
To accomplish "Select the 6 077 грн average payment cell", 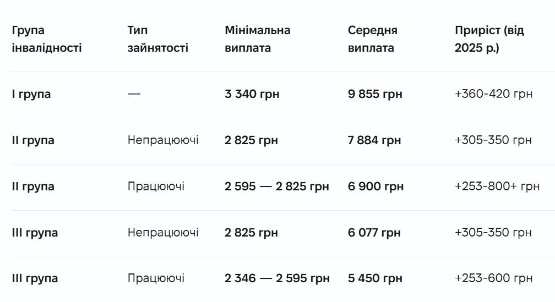I will click(374, 233).
